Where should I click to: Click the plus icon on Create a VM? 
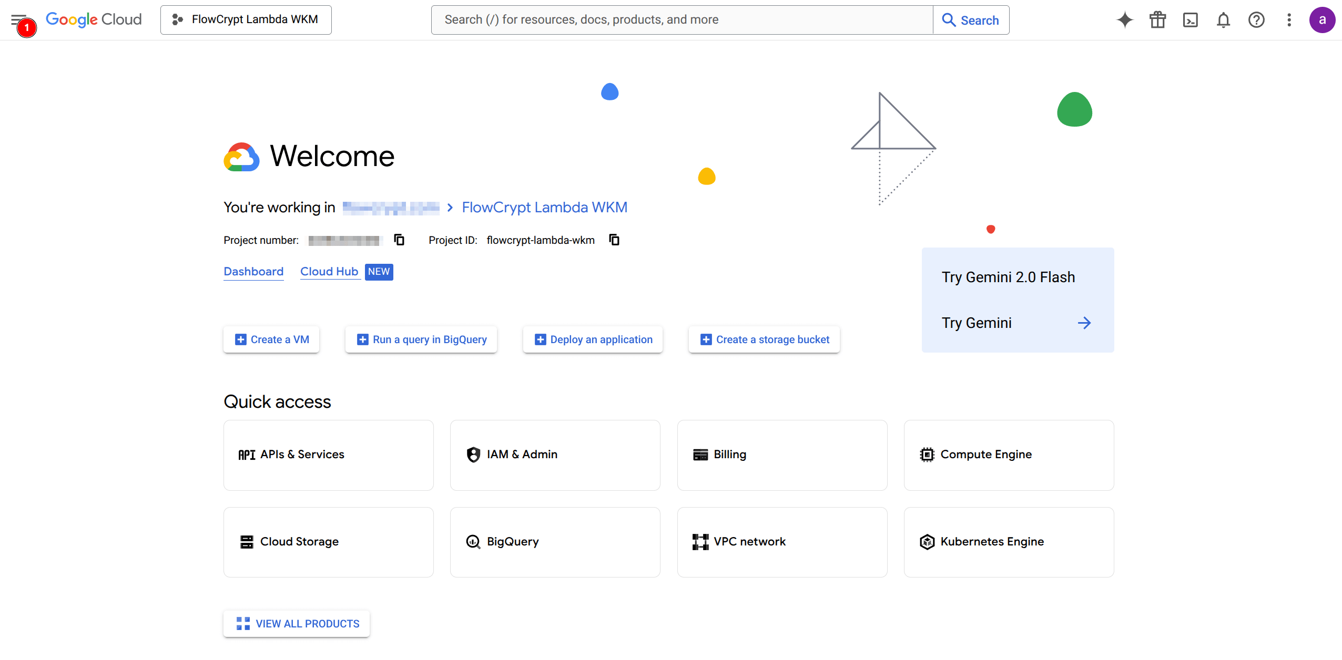click(241, 339)
